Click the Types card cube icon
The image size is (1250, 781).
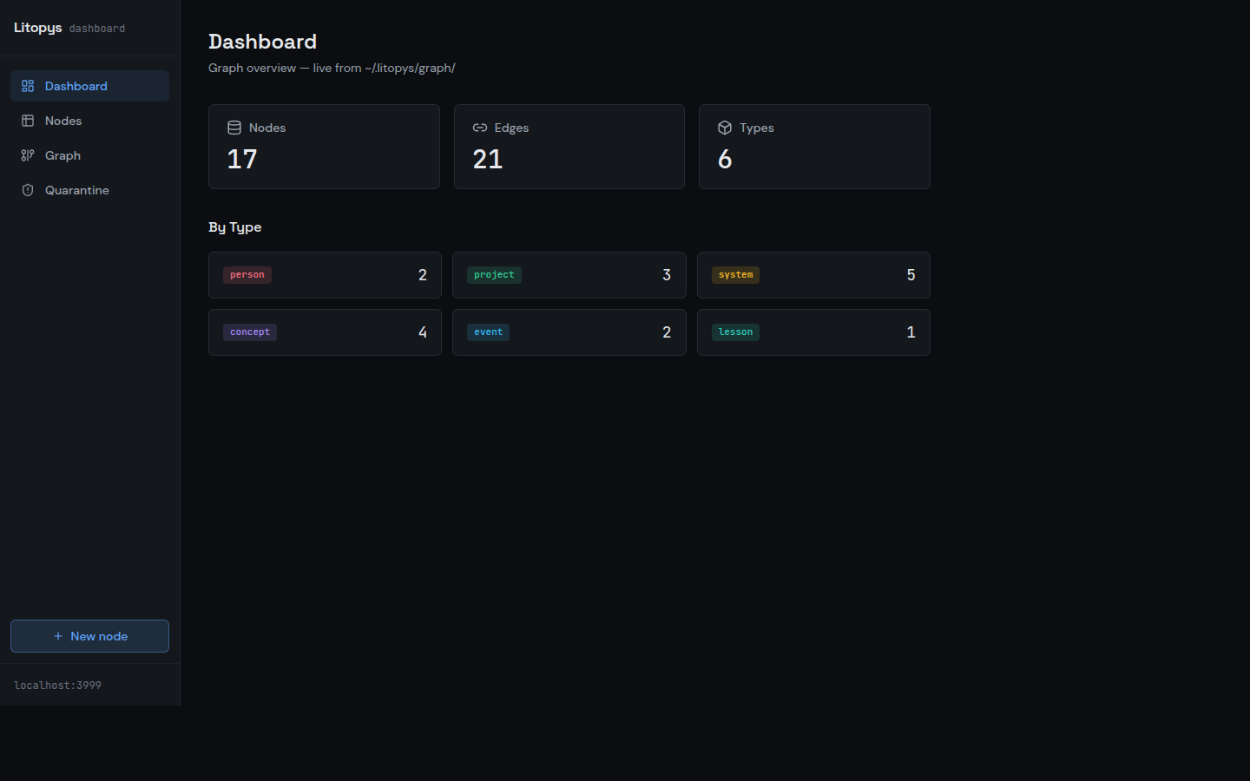point(725,127)
